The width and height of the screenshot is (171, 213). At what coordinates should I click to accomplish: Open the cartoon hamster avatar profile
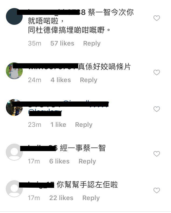pos(14,71)
